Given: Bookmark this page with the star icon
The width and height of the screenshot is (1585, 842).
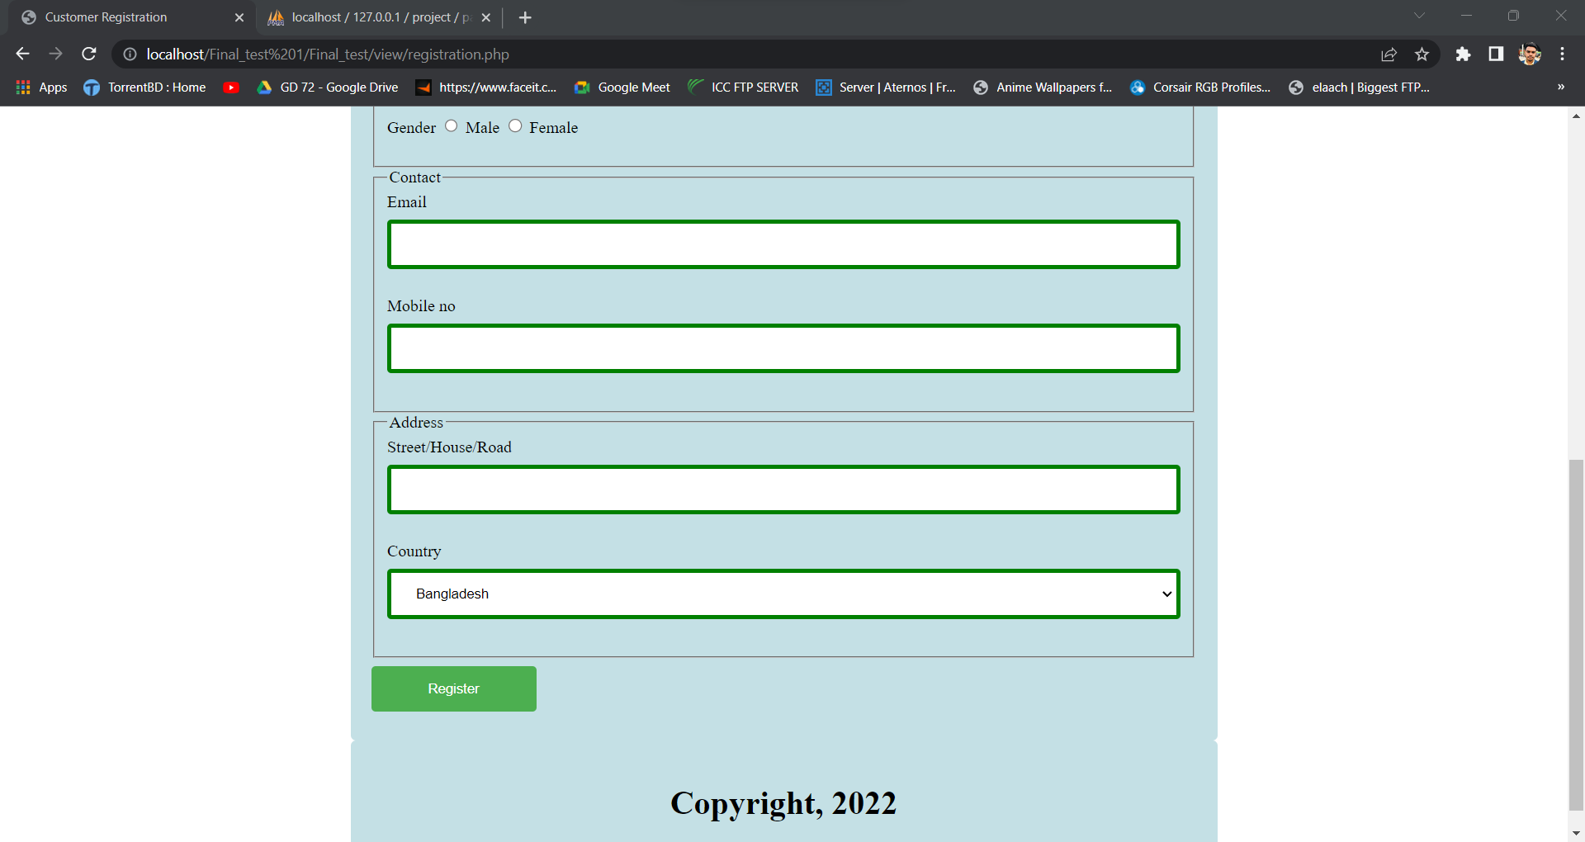Looking at the screenshot, I should (x=1422, y=54).
